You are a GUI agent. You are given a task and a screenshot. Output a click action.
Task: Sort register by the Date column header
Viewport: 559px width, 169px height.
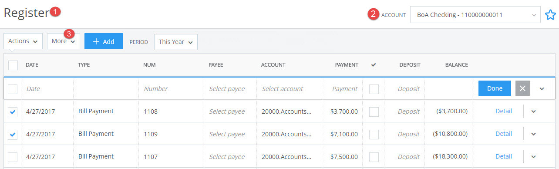32,65
